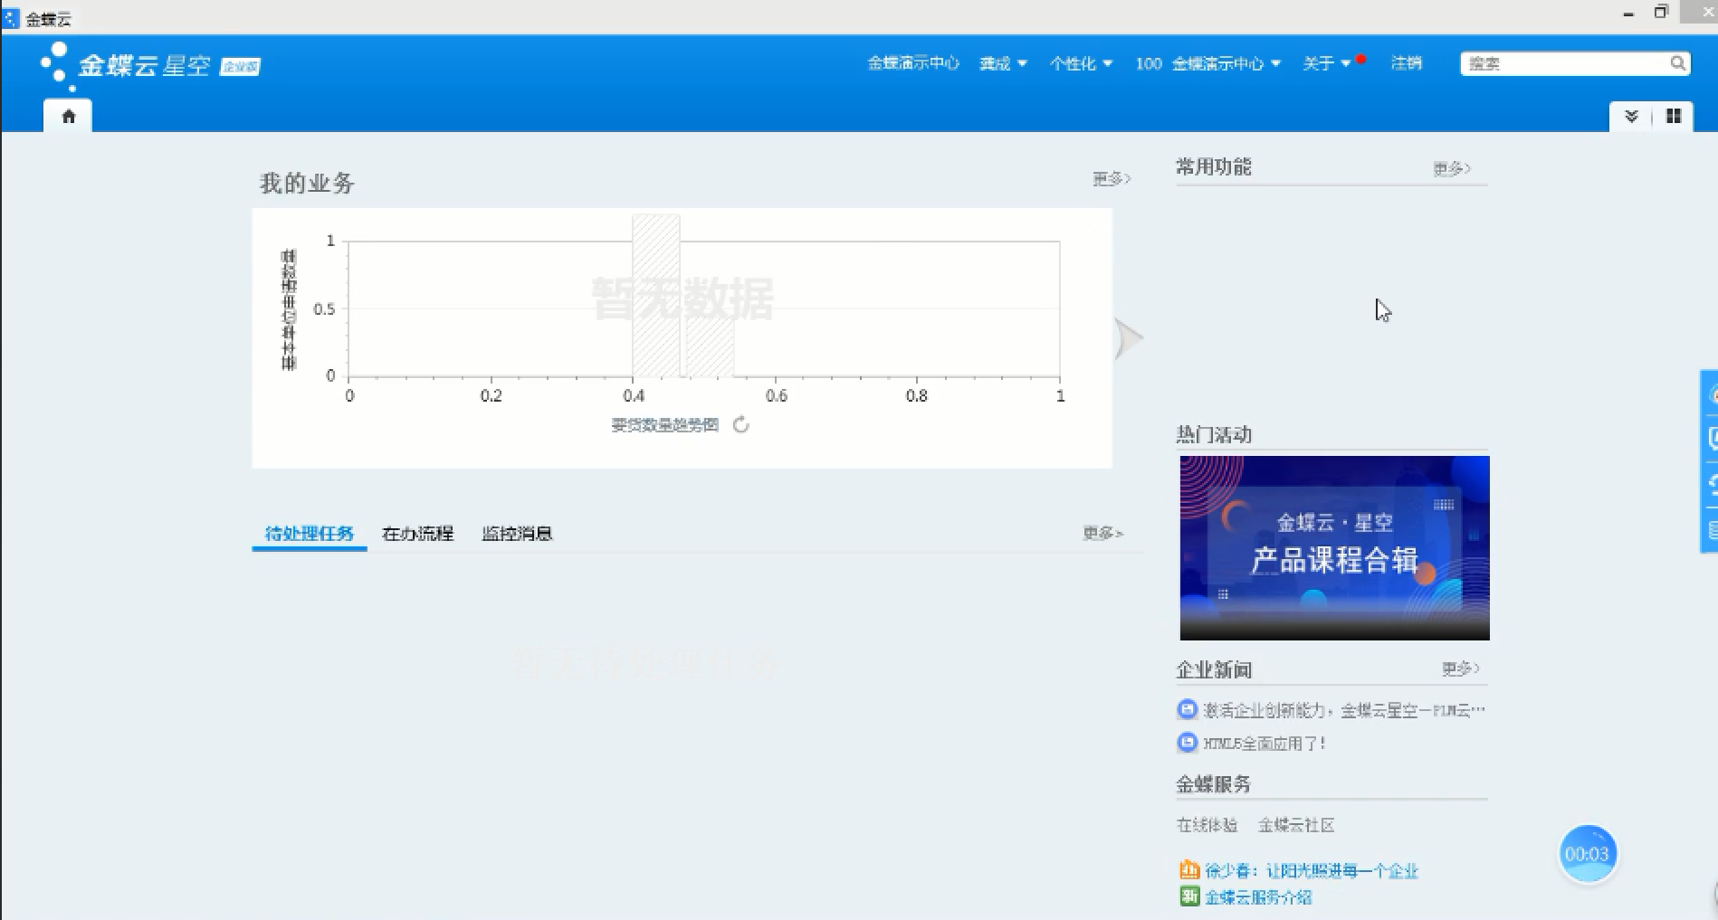The image size is (1718, 920).
Task: Click 更多 next to 常用功能
Action: point(1451,168)
